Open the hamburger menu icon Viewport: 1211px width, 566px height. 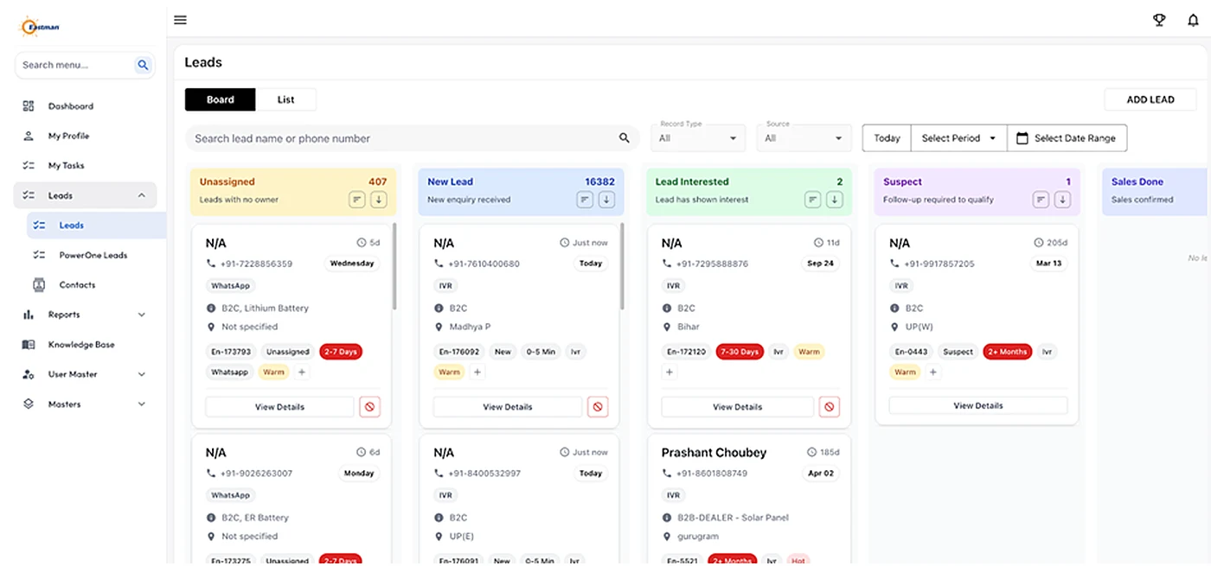pyautogui.click(x=180, y=20)
